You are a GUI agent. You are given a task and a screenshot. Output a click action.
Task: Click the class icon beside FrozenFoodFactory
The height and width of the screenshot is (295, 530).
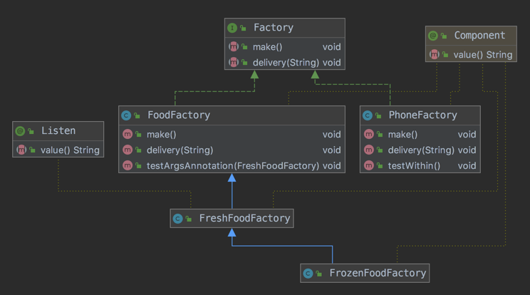pos(308,273)
